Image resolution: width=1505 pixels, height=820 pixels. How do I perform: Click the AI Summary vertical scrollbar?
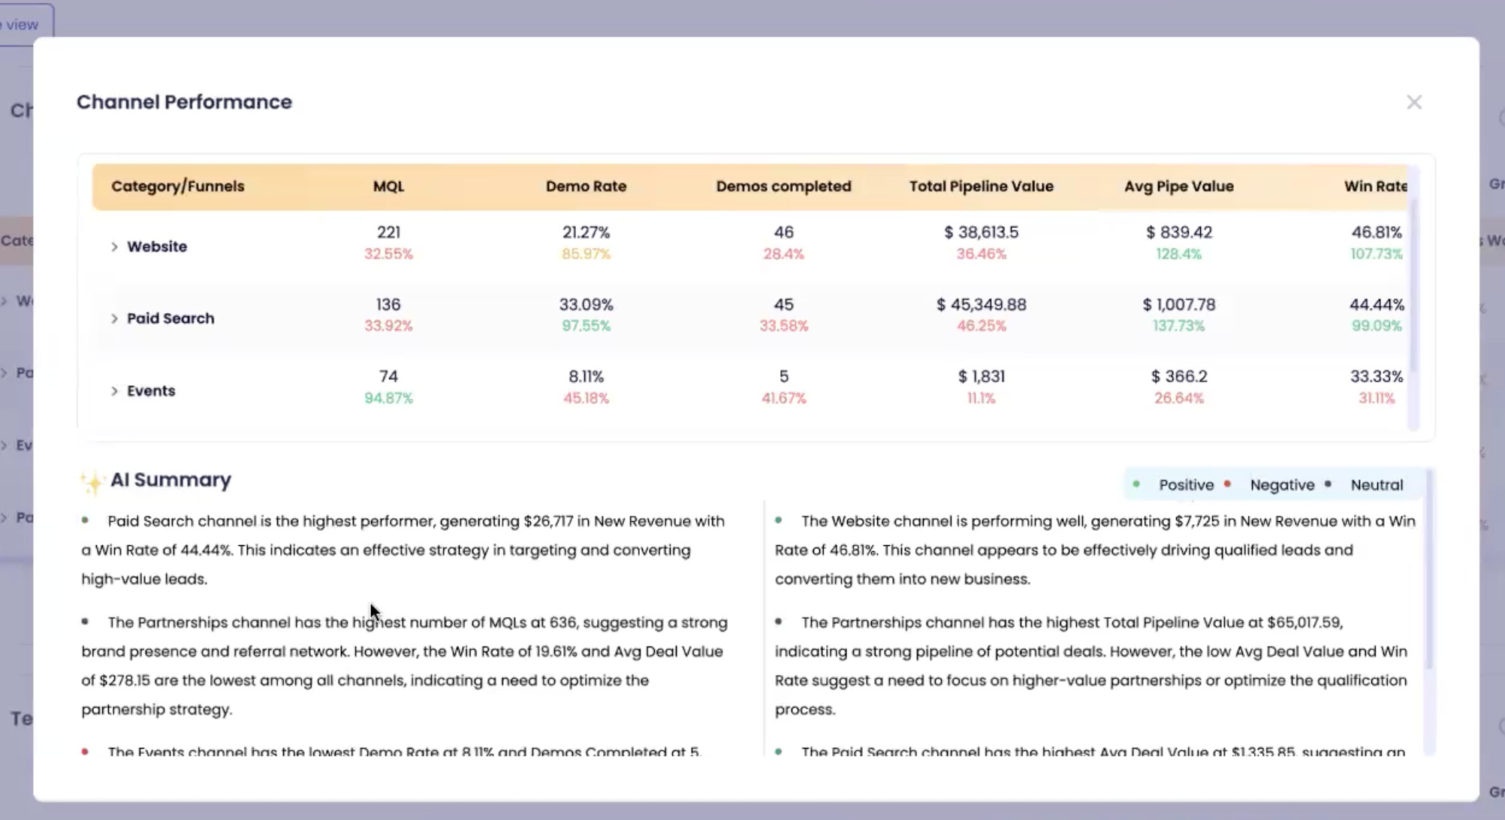(x=1428, y=569)
